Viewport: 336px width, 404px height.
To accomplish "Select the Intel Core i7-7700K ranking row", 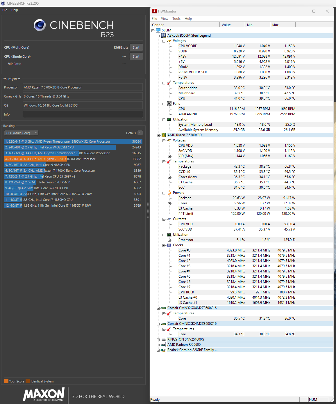I will pyautogui.click(x=73, y=188).
